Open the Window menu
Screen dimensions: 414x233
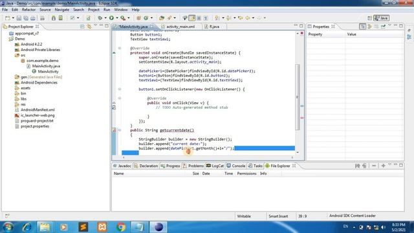tap(121, 10)
